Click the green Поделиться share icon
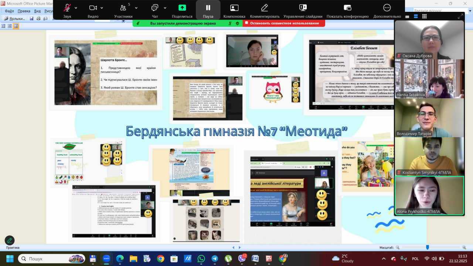This screenshot has height=266, width=473. pyautogui.click(x=182, y=8)
